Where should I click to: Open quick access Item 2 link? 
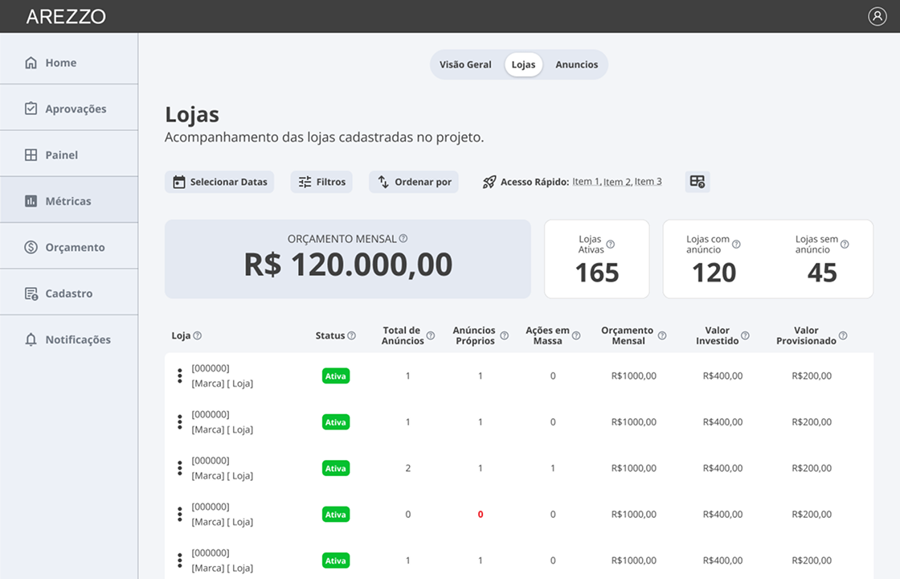[618, 182]
